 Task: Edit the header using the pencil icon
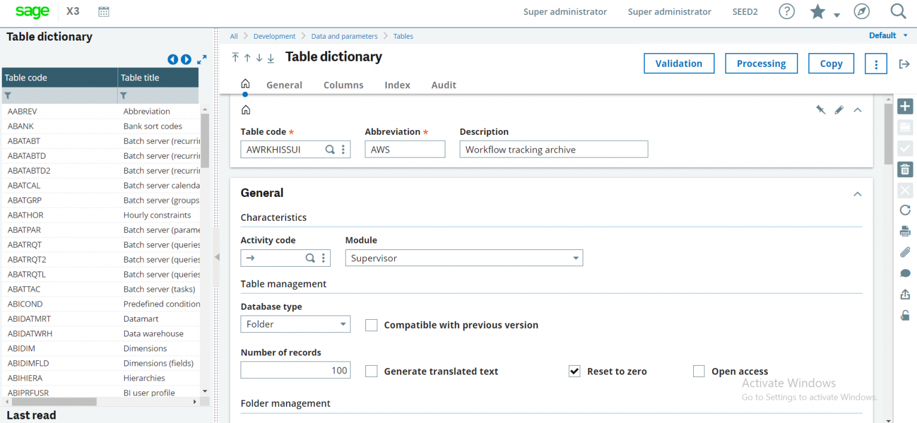[x=839, y=110]
